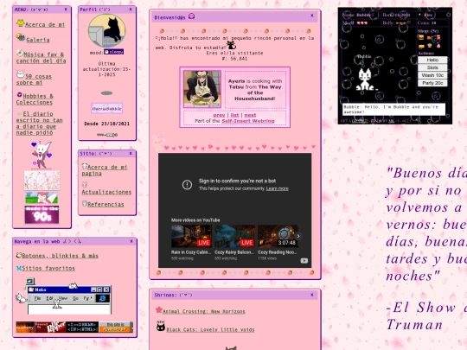Open Sitios favoritos link
This screenshot has height=350, width=467.
tap(48, 268)
